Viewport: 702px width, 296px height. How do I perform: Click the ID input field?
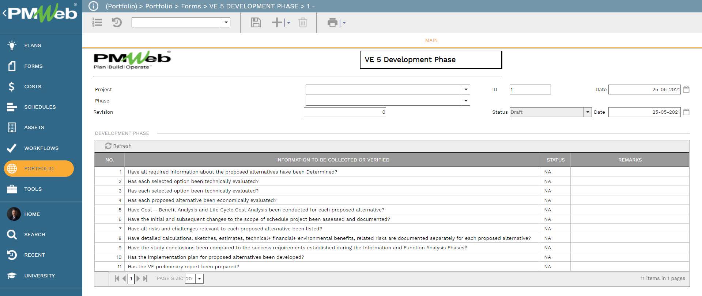530,89
